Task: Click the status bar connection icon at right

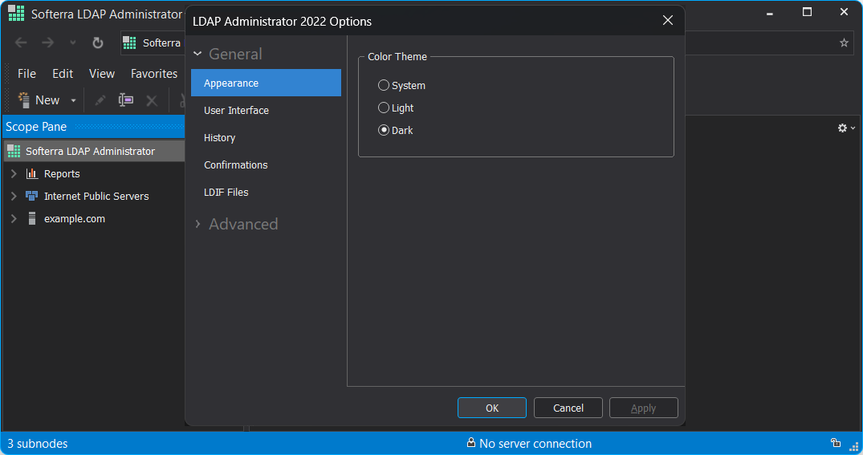Action: [836, 443]
